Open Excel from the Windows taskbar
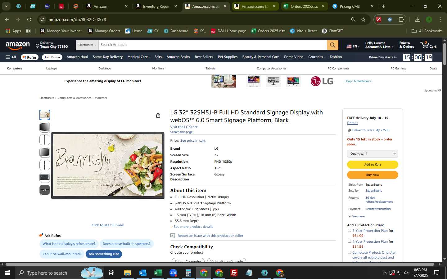Image resolution: width=447 pixels, height=279 pixels. coord(158,273)
